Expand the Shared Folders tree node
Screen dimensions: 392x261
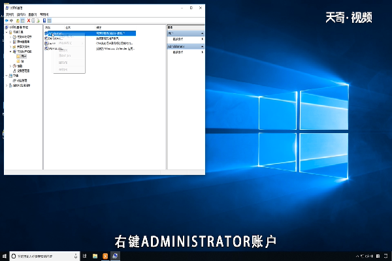click(10, 47)
